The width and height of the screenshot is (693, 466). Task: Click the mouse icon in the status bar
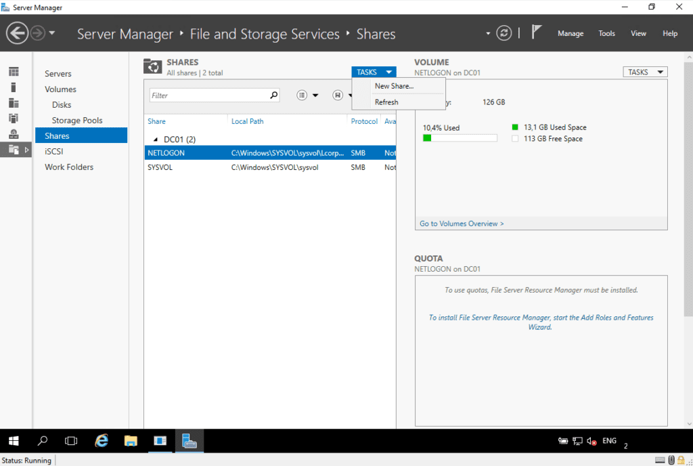point(671,461)
